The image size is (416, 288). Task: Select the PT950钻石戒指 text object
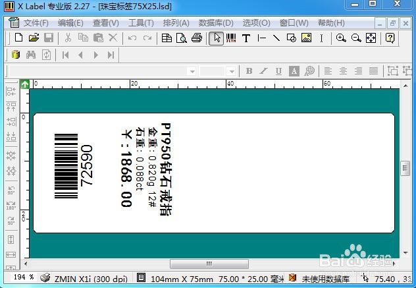tap(167, 169)
